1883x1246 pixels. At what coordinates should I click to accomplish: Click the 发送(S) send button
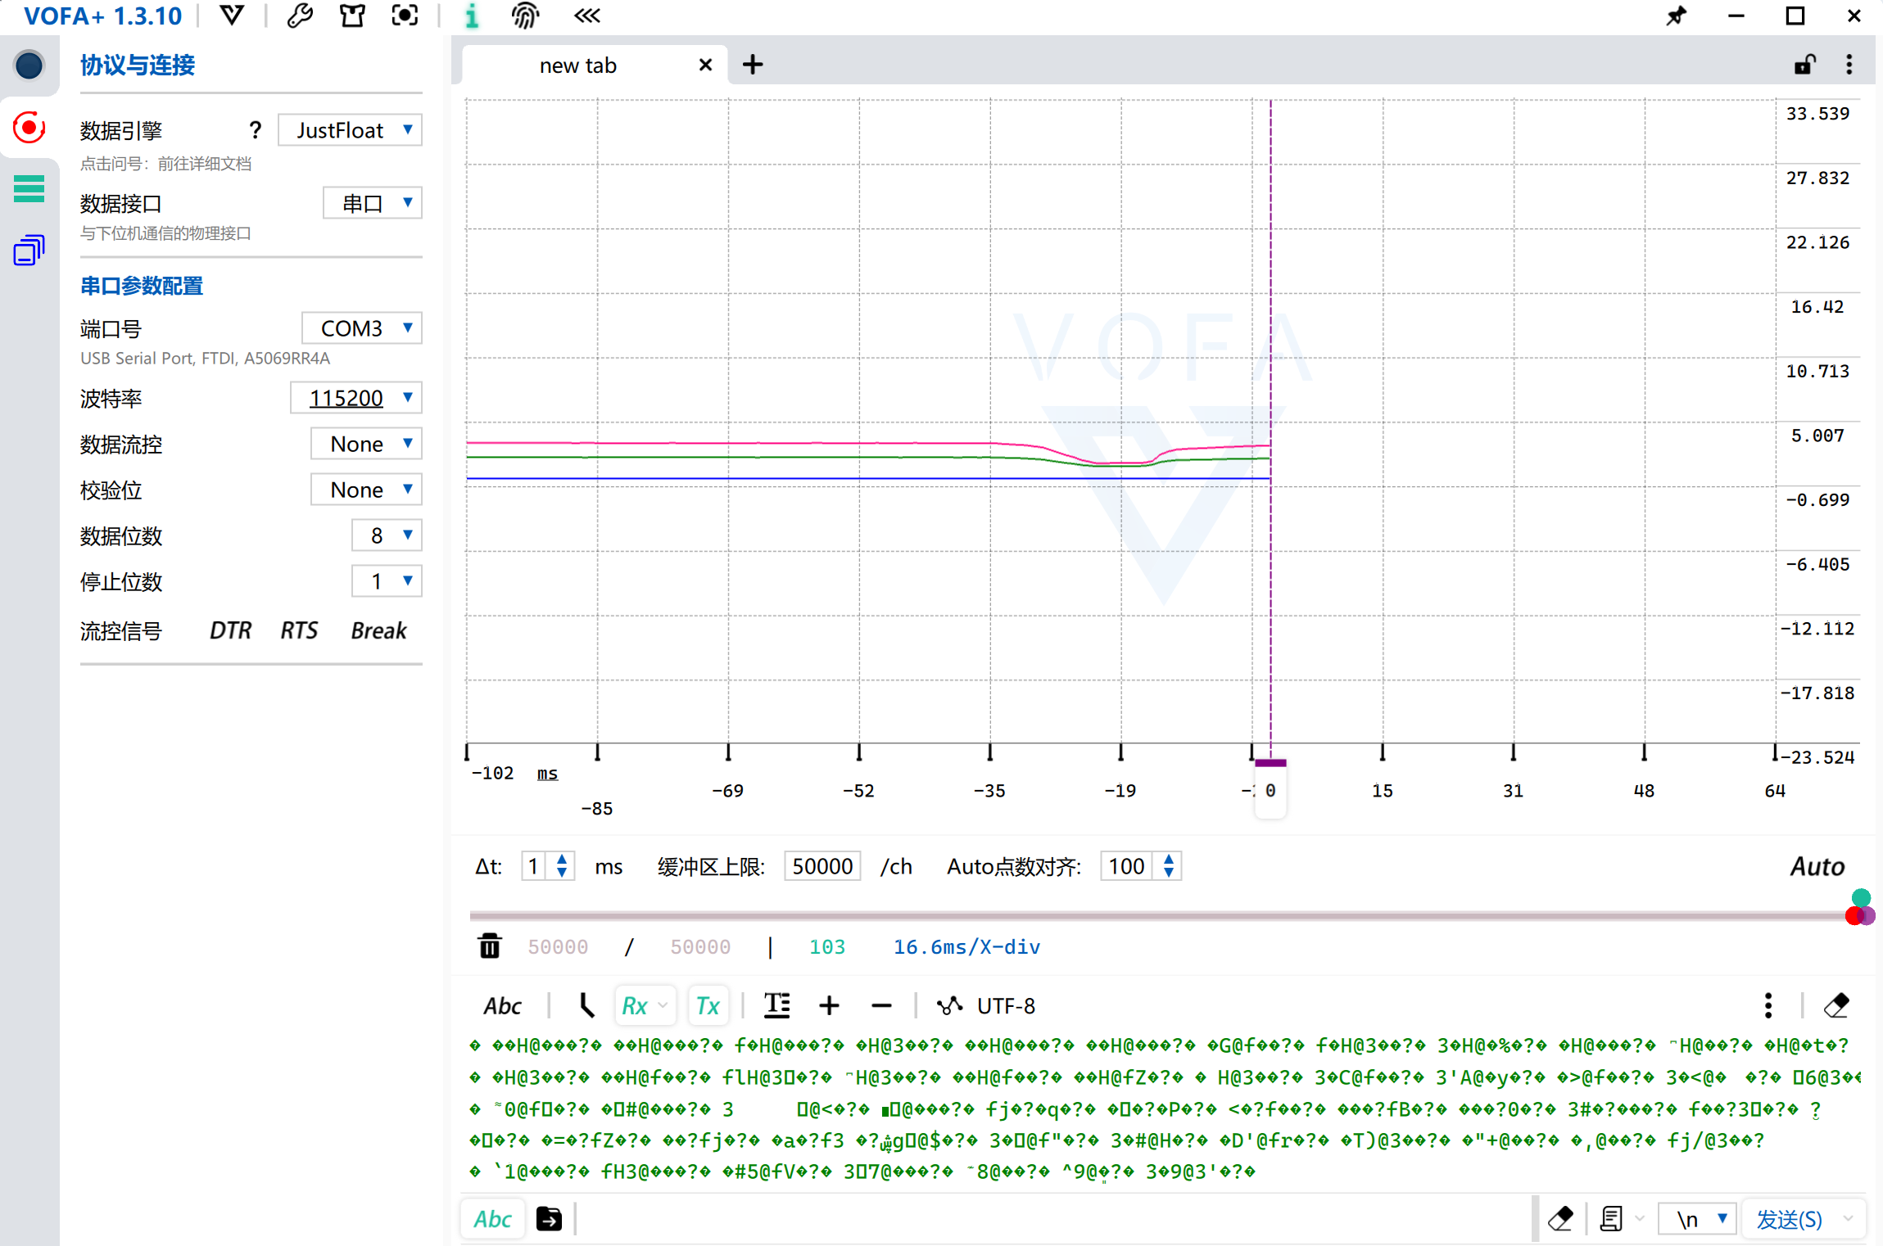pyautogui.click(x=1789, y=1219)
